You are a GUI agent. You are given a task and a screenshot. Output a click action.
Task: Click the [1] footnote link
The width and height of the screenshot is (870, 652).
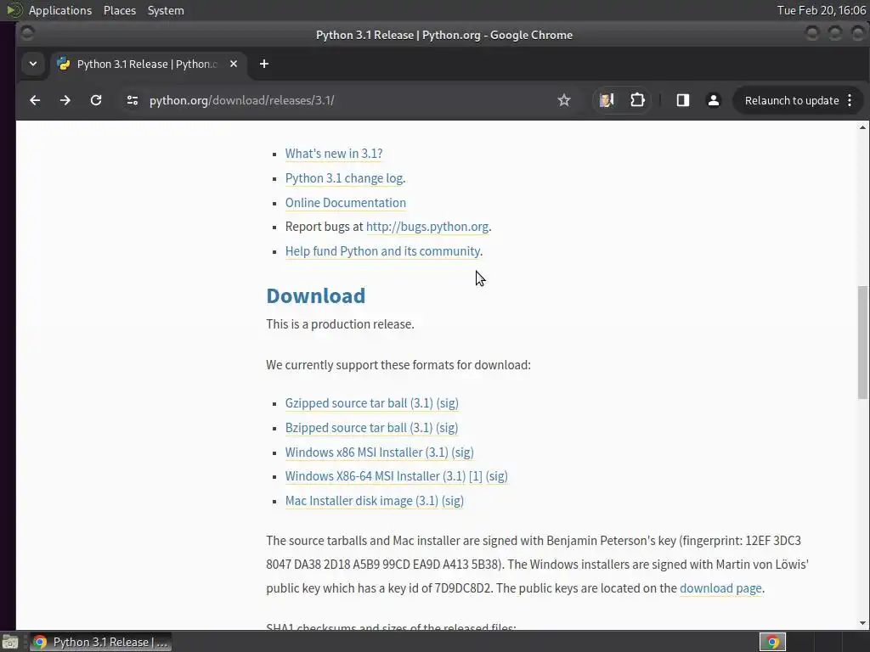476,476
